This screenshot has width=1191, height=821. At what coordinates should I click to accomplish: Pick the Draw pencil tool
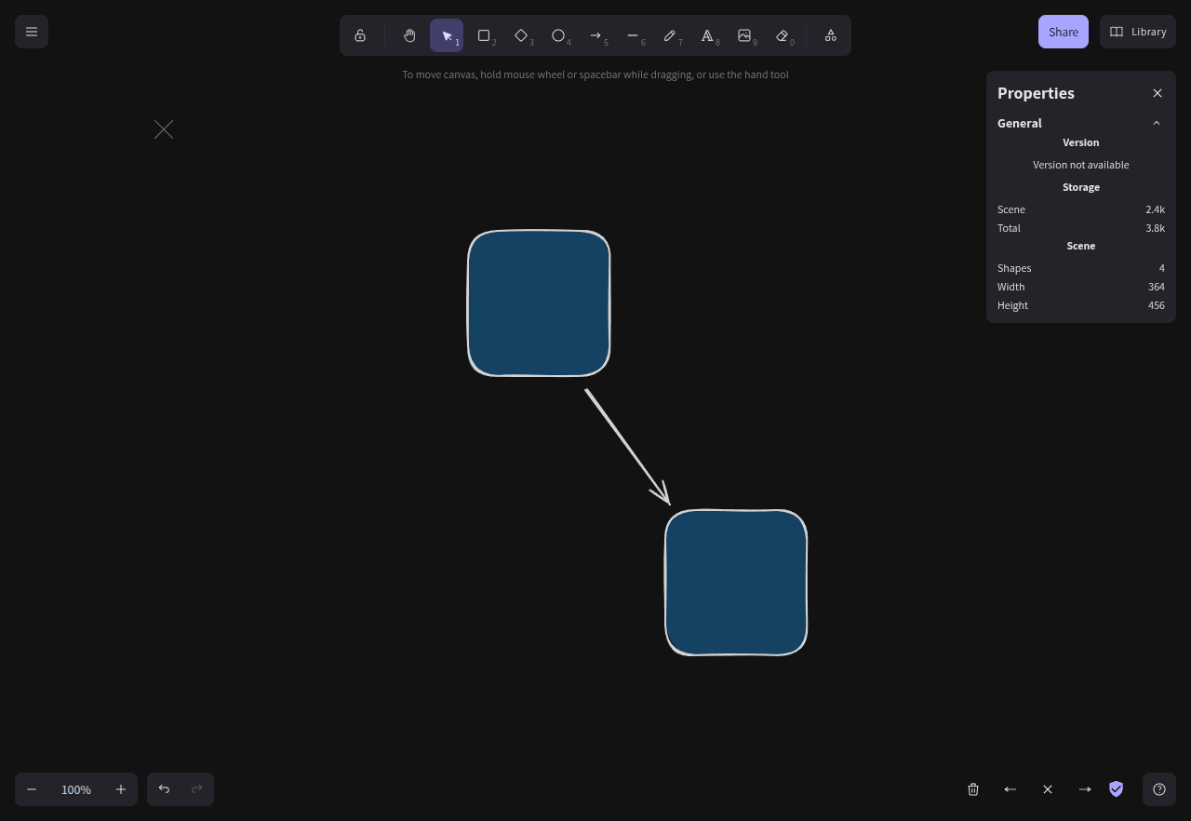click(670, 35)
